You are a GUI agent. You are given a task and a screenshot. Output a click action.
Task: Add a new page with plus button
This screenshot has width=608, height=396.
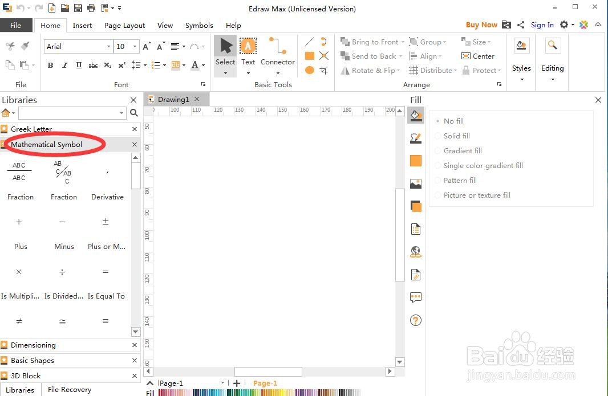click(237, 383)
